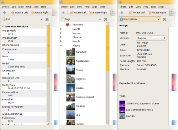Image resolution: width=178 pixels, height=130 pixels.
Task: Rotate Right in the Information window
Action: tap(157, 12)
